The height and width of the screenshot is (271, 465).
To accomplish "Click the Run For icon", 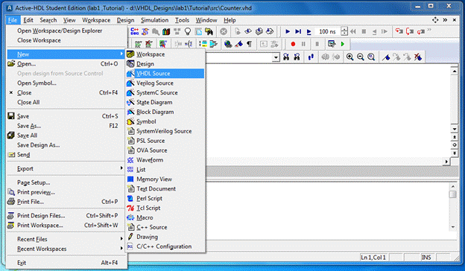I will [x=309, y=31].
